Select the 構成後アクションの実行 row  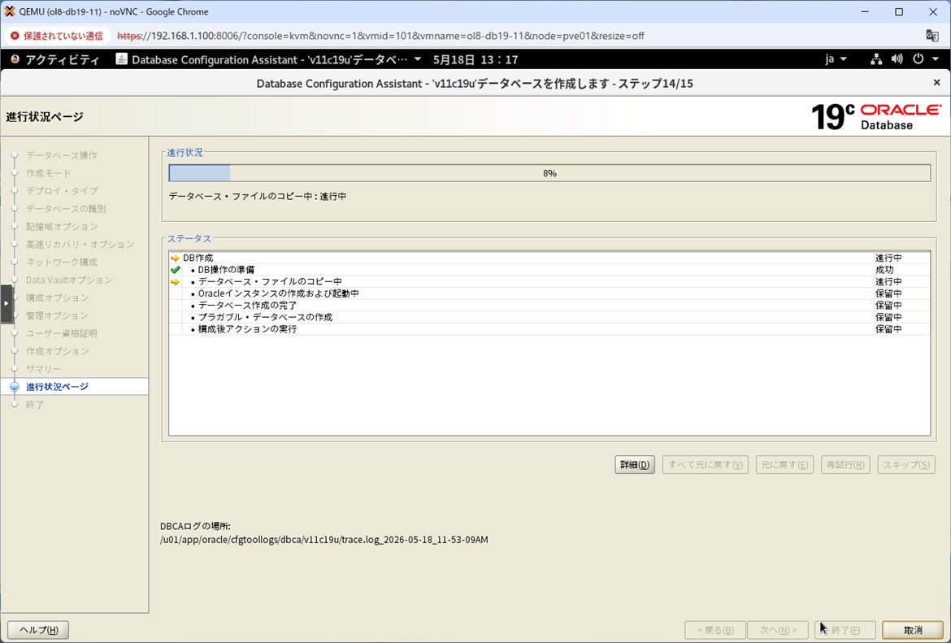(549, 328)
